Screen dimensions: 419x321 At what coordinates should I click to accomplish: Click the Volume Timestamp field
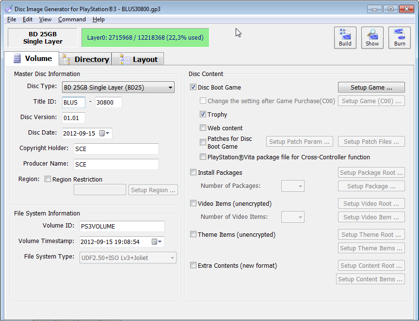(122, 242)
